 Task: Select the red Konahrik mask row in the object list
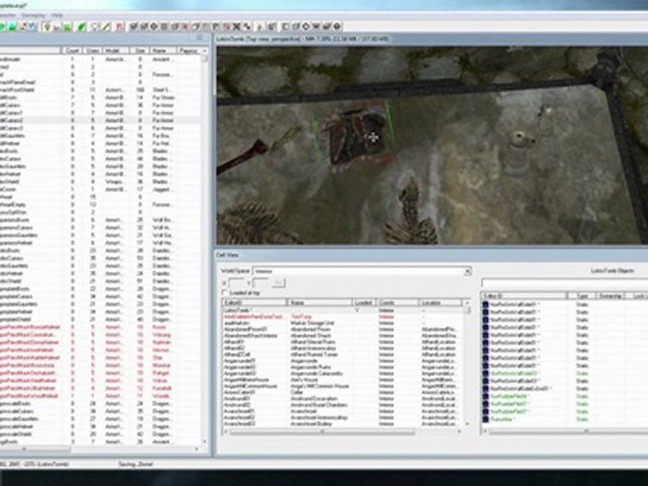coord(101,388)
